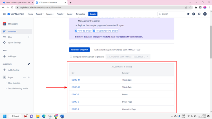Expand the Spaces menu
212x119 pixels.
coord(50,14)
